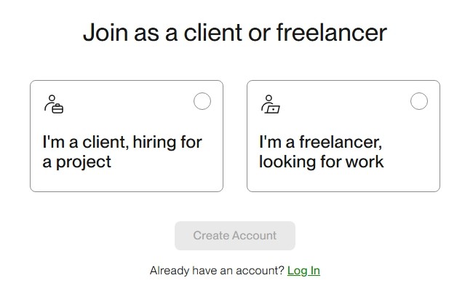Tick the circle in the freelancer card corner

[419, 101]
